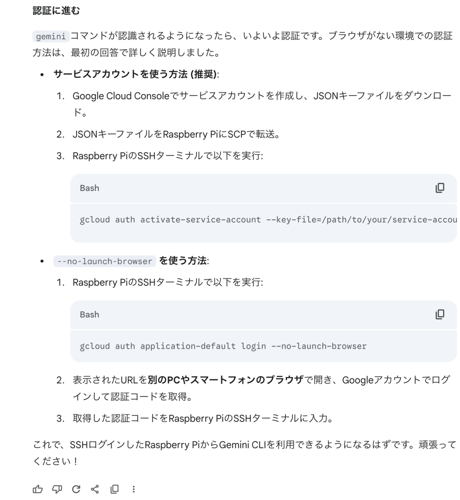Image resolution: width=460 pixels, height=500 pixels.
Task: Copy the activate-service-account Bash code
Action: [x=440, y=188]
